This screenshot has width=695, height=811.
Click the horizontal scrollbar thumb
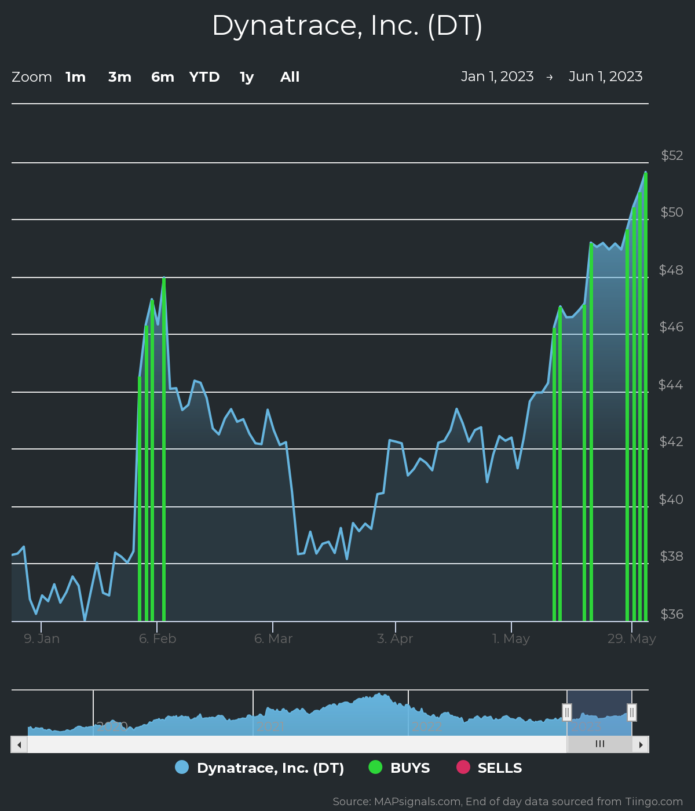pos(599,744)
